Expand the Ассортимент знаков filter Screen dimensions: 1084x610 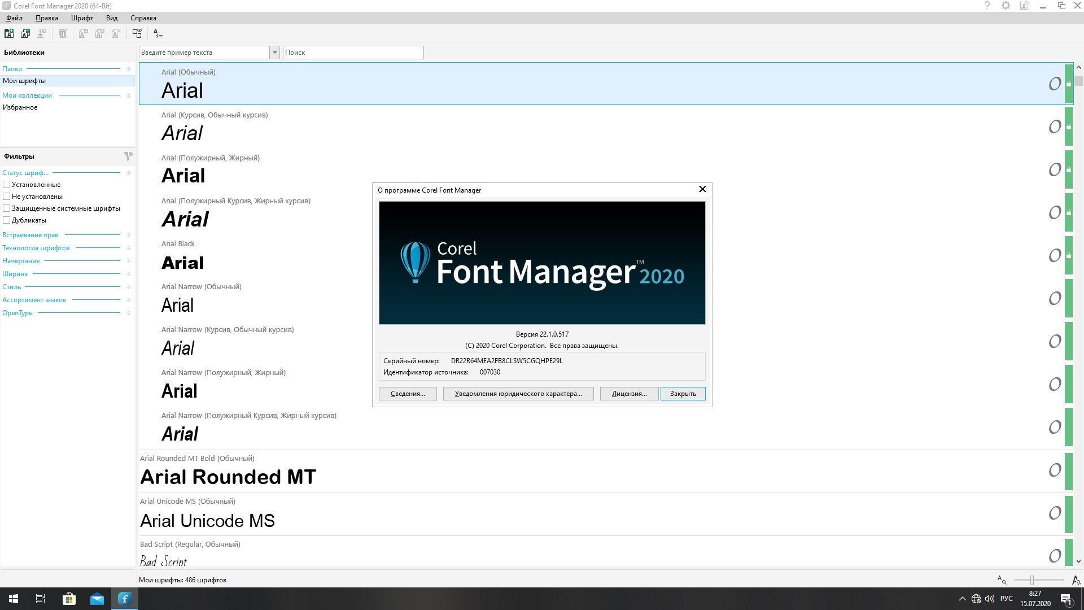coord(128,300)
